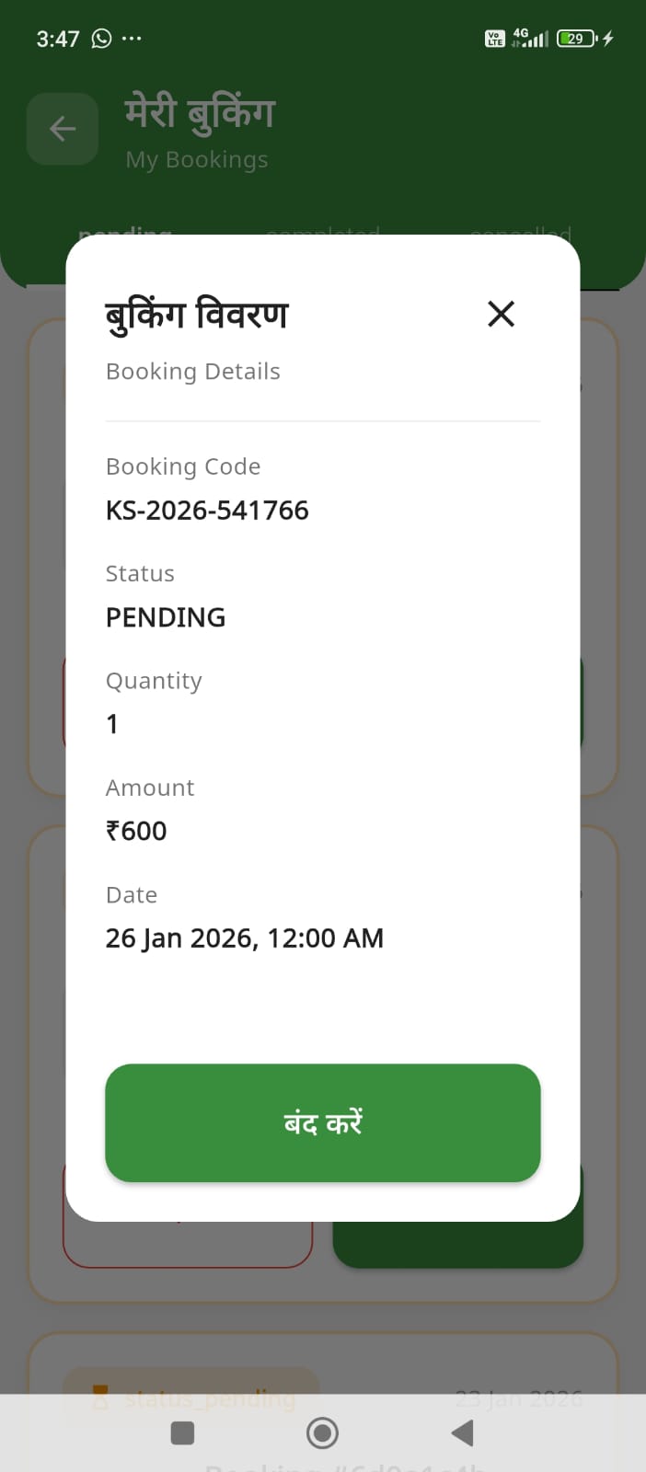The image size is (646, 1472).
Task: Tap the back arrow icon
Action: (x=62, y=129)
